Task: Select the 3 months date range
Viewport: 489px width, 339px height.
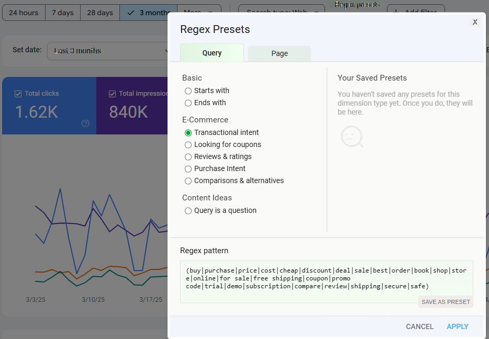Action: (149, 13)
